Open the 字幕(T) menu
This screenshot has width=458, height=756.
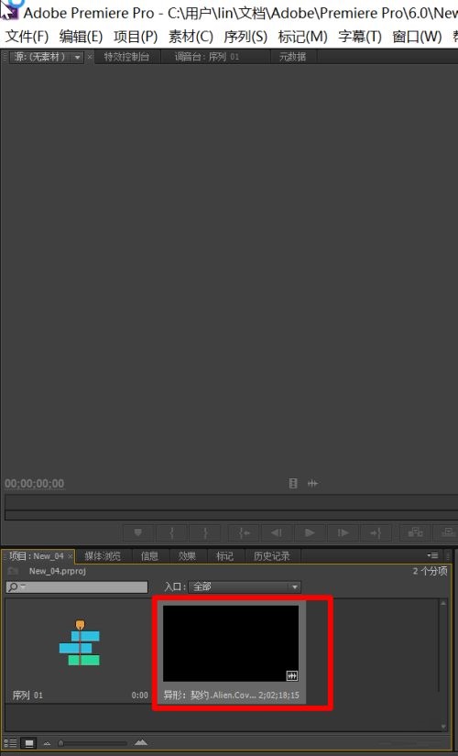coord(360,36)
